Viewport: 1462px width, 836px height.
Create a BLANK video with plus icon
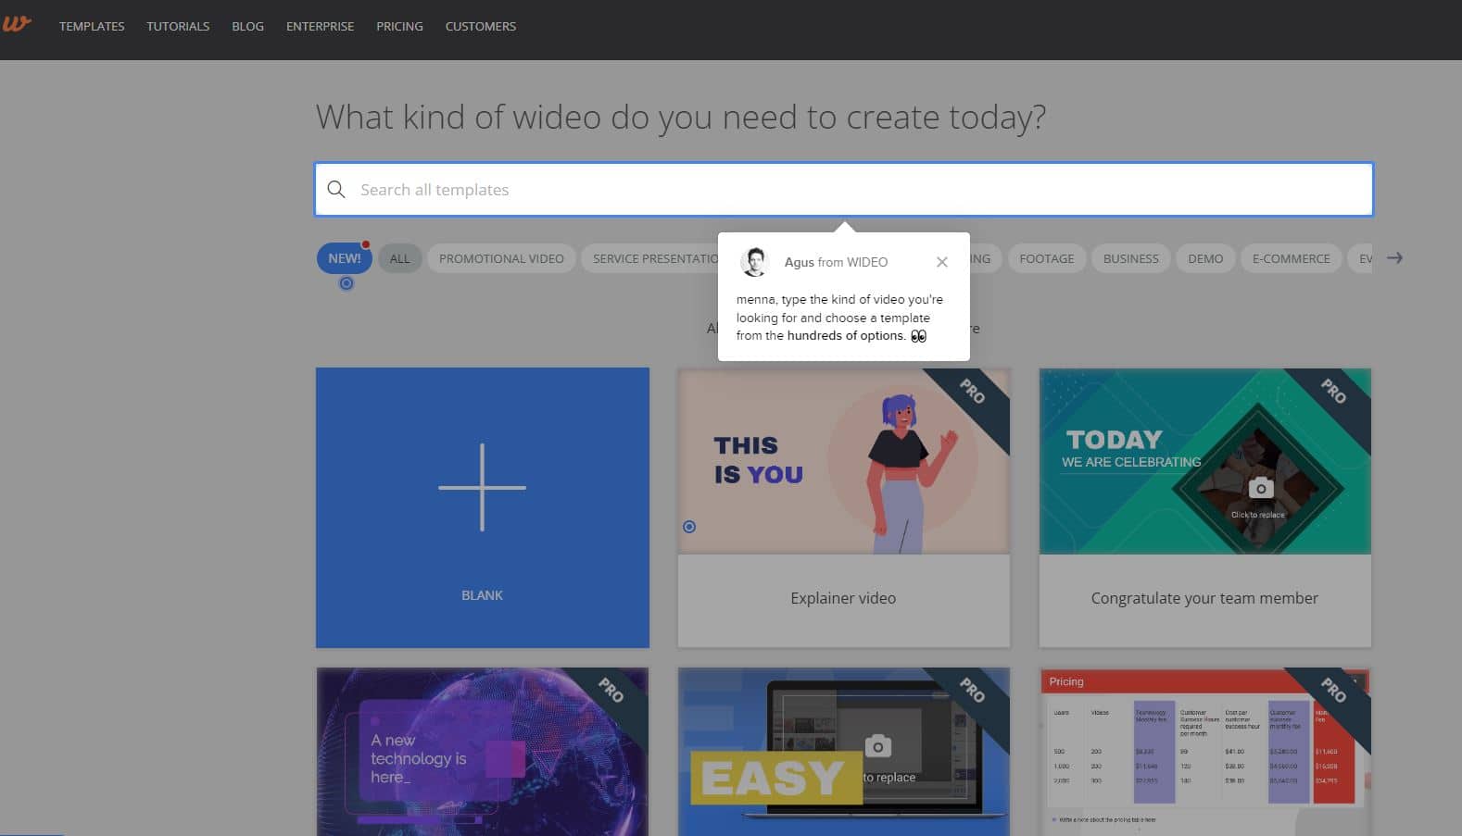[482, 487]
